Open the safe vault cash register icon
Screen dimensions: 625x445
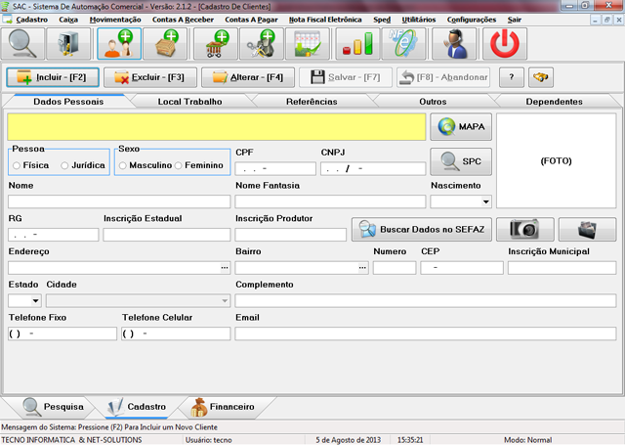click(68, 44)
